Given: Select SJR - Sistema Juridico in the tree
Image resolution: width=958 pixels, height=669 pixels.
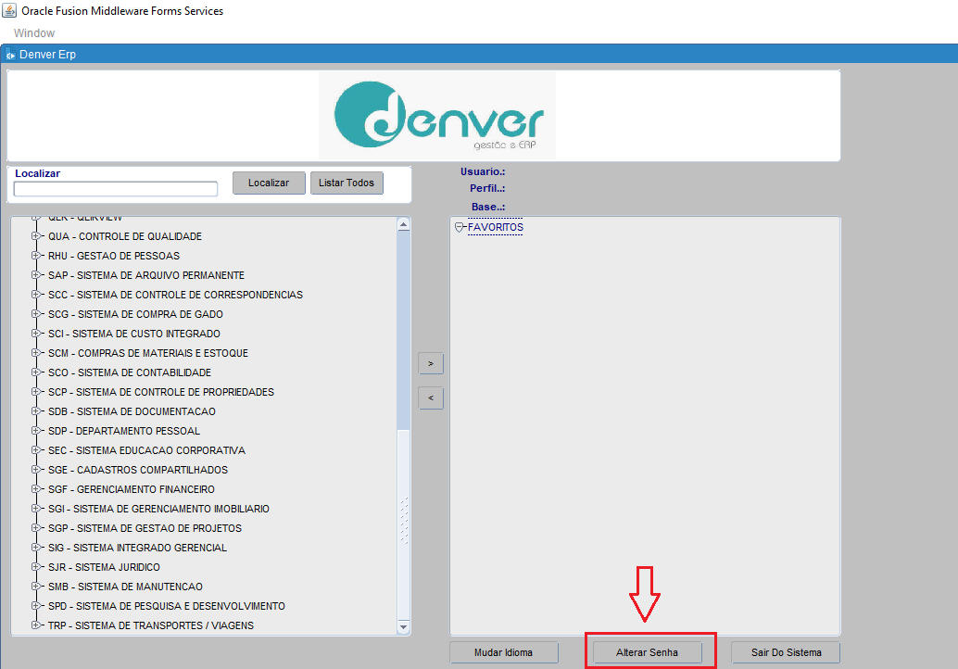Looking at the screenshot, I should pos(104,567).
